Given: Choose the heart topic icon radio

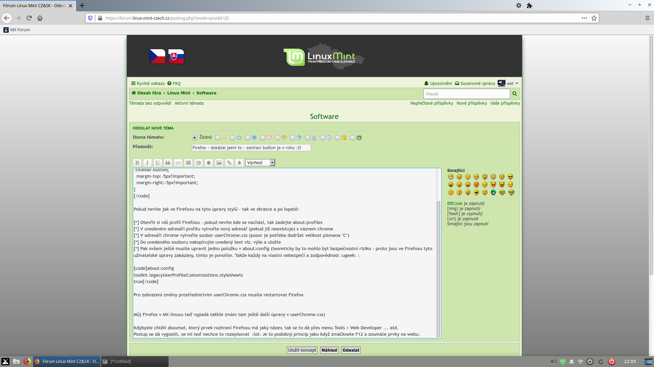Looking at the screenshot, I should pyautogui.click(x=263, y=138).
